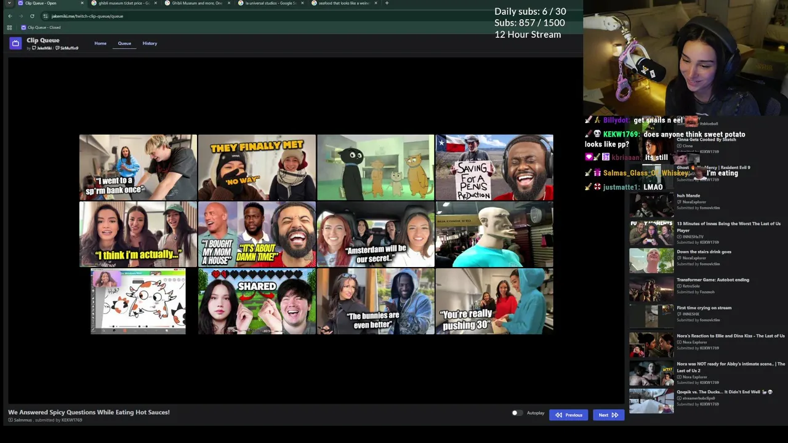Screen dimensions: 788x443
Task: Select 'Nora's Reaction to Ellie and Dina Kiss' clip
Action: point(706,345)
